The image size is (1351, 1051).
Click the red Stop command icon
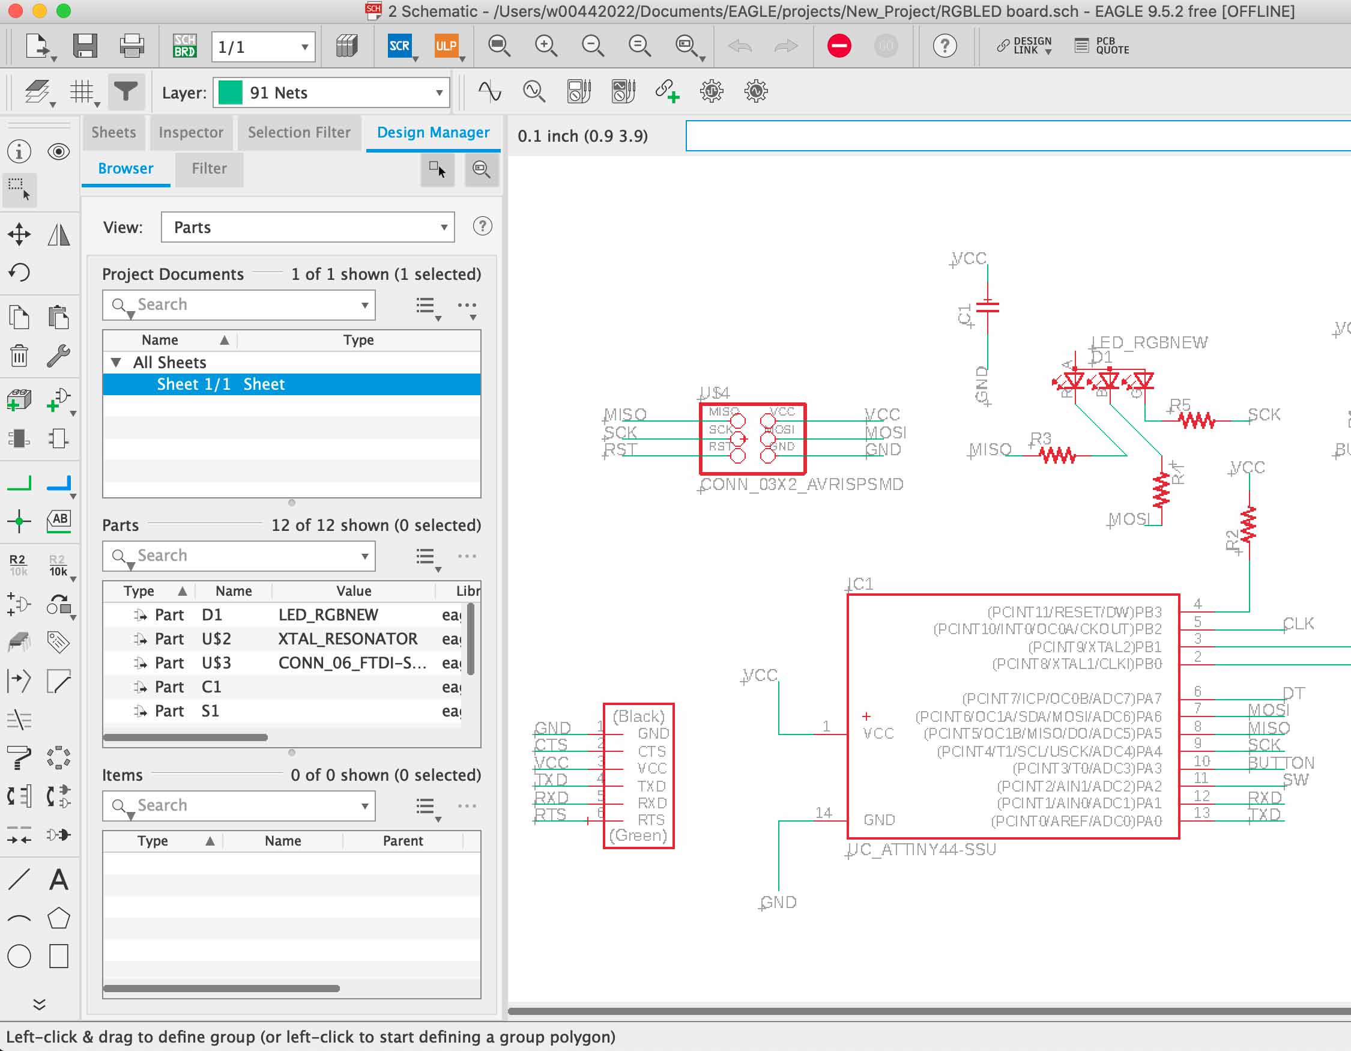[839, 46]
